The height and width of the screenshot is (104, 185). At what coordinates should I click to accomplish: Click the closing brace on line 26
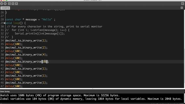(x=6, y=12)
